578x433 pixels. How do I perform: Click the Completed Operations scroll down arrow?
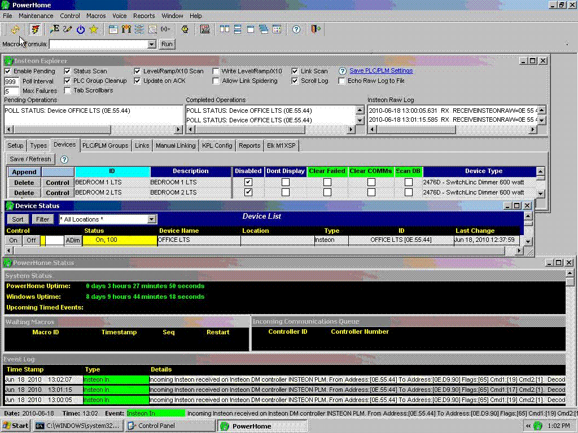(360, 121)
